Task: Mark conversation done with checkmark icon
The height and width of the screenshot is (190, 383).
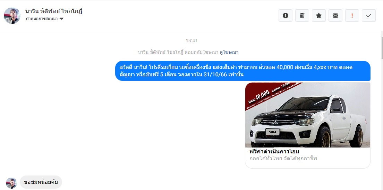Action: pos(368,16)
